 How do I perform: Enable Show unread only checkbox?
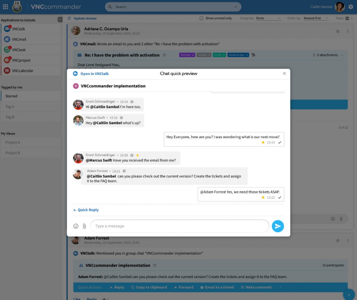(201, 18)
